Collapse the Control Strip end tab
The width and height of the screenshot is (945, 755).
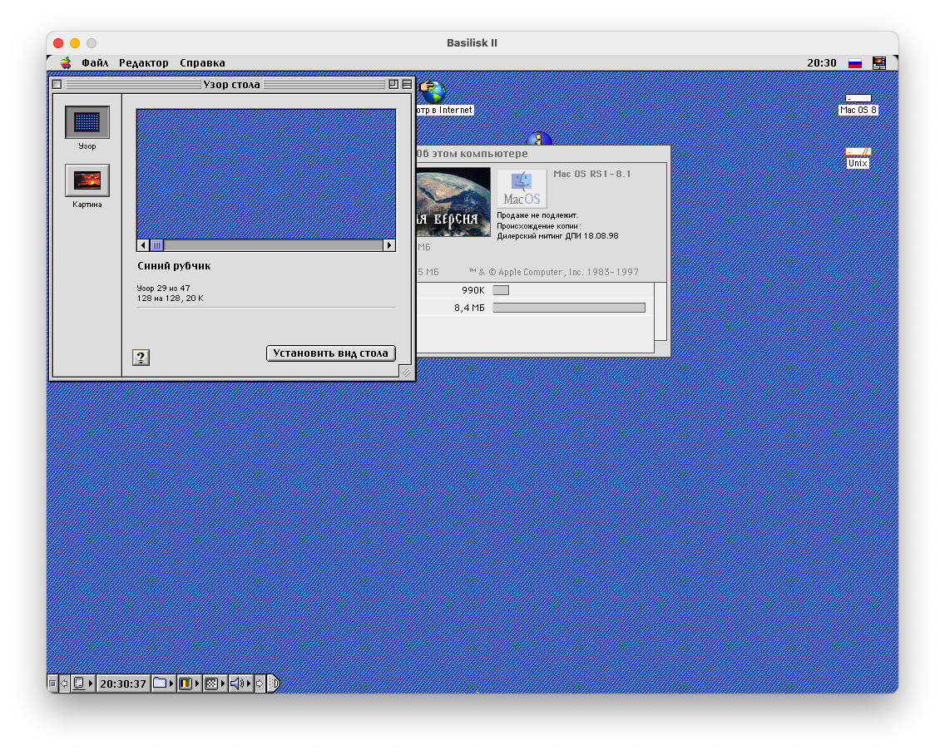[x=274, y=683]
